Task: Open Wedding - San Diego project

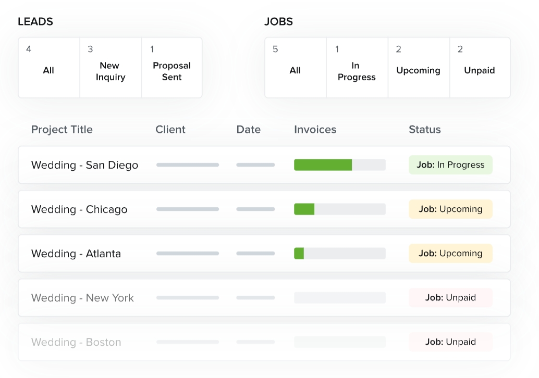Action: [84, 165]
